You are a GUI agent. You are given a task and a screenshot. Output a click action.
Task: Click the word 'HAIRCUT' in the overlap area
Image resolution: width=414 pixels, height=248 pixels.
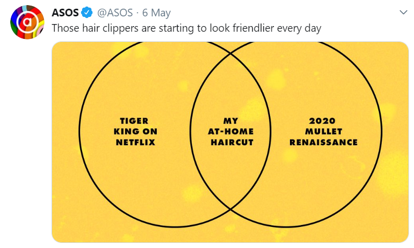point(232,142)
